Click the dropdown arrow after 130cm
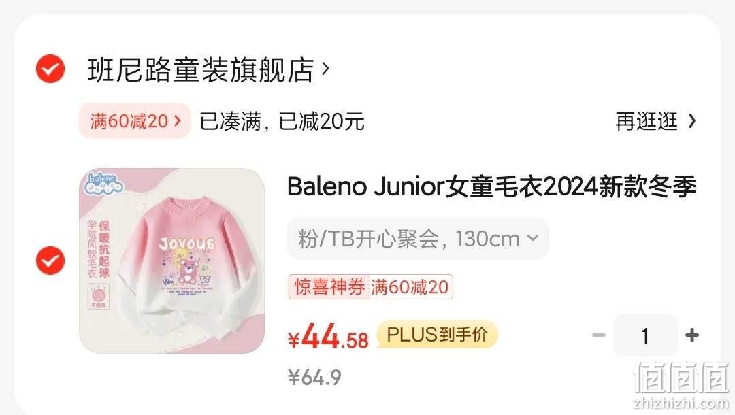 pos(532,238)
